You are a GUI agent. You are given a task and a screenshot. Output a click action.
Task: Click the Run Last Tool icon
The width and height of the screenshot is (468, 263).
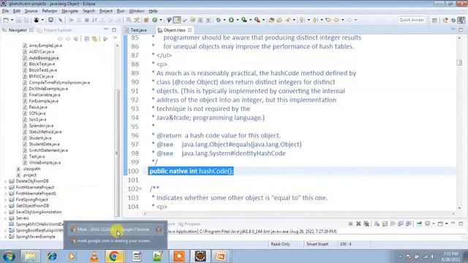coord(257,20)
